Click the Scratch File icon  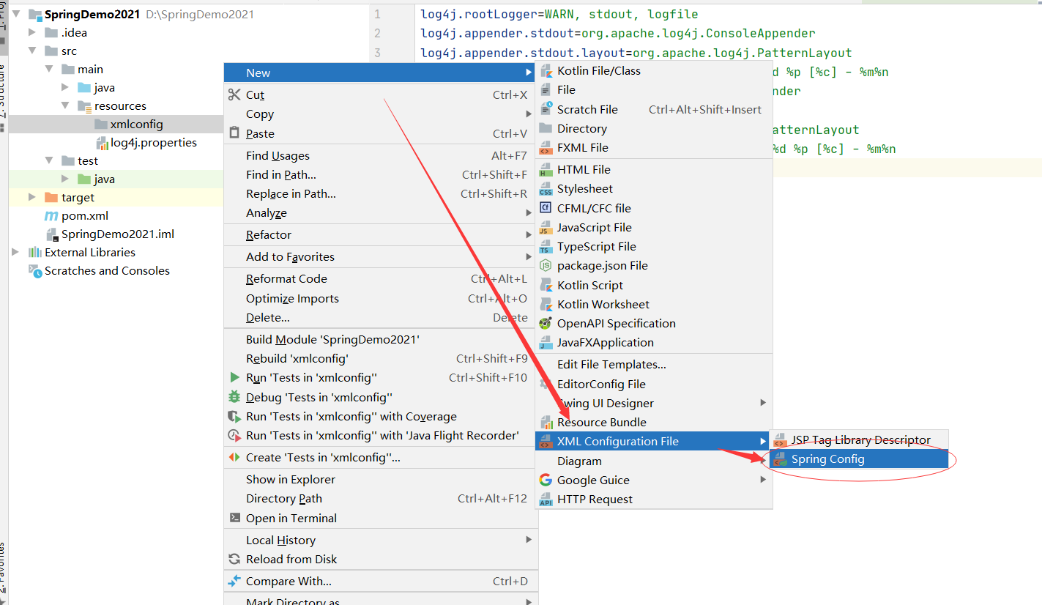click(x=546, y=109)
